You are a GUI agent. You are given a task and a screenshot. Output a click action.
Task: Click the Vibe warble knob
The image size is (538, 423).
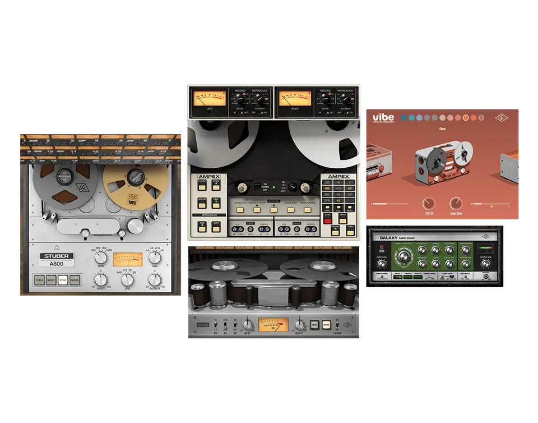(456, 204)
